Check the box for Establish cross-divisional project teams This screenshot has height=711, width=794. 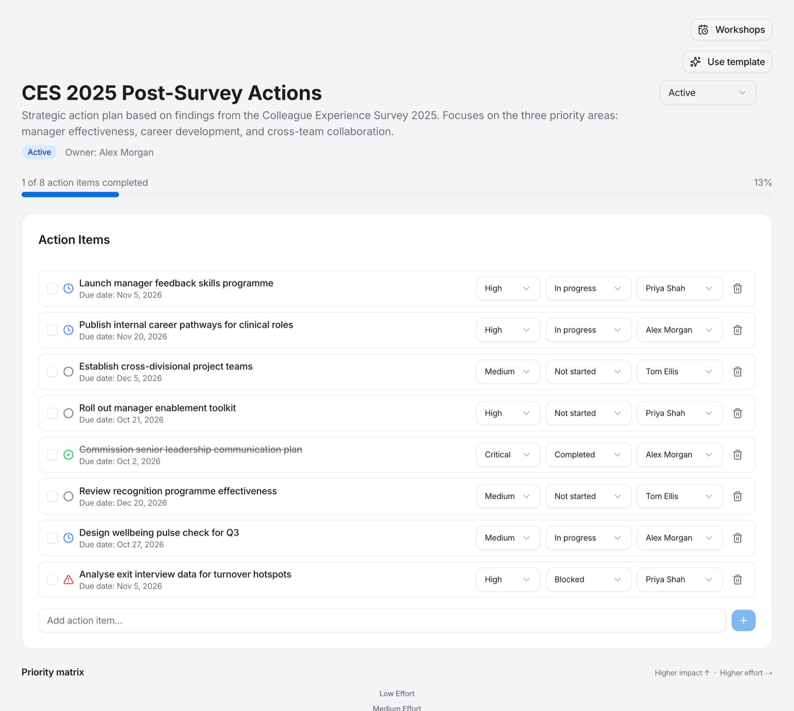[x=52, y=372]
